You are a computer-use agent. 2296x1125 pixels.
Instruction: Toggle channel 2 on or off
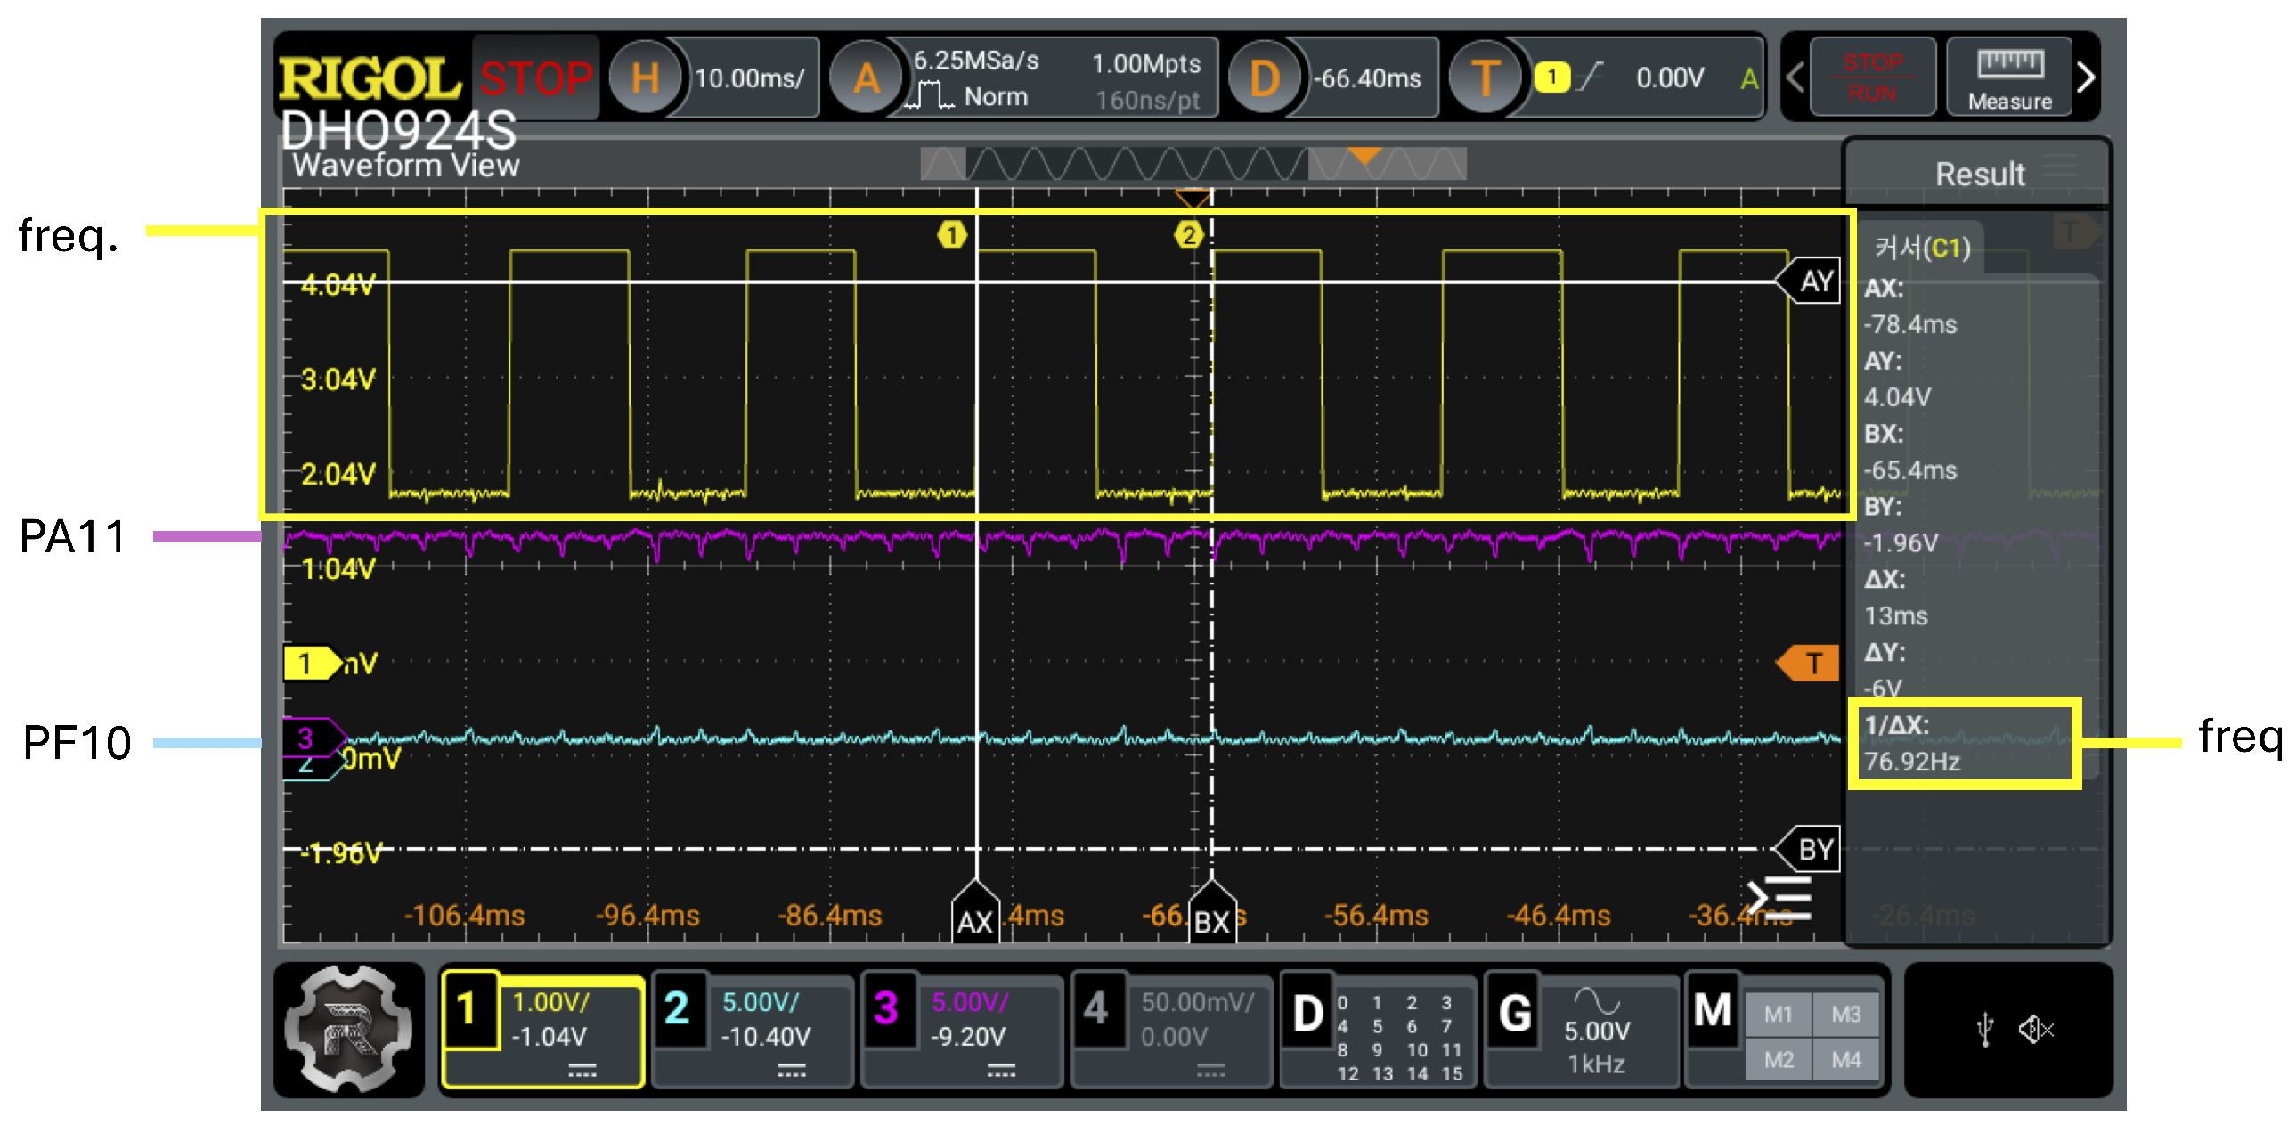pos(678,1010)
